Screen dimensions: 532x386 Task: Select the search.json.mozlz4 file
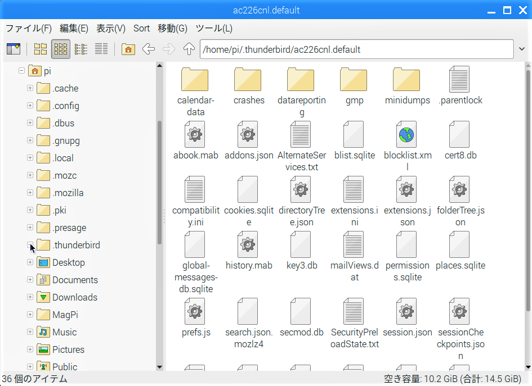click(x=249, y=324)
